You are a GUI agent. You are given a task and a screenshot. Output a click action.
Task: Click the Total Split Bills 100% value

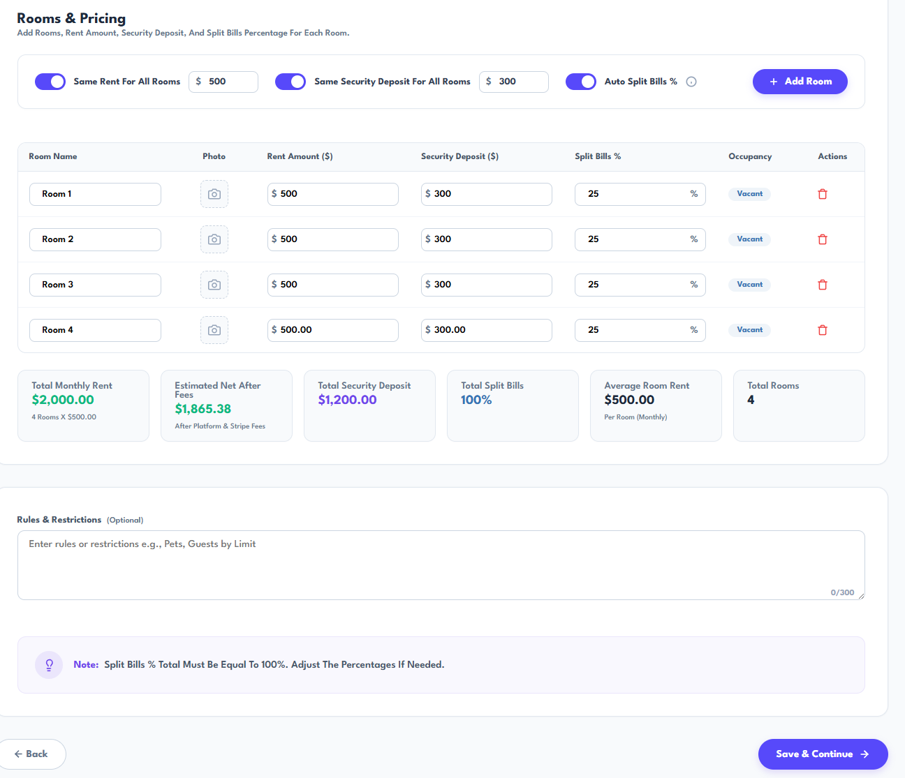(x=476, y=400)
